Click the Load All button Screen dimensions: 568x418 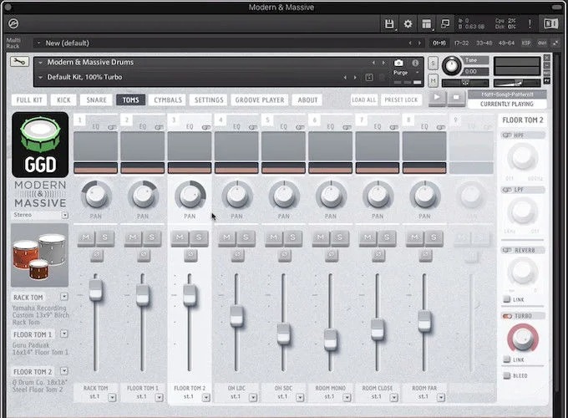click(363, 100)
